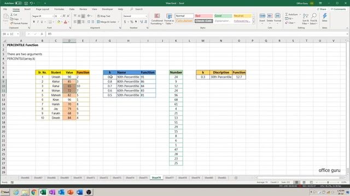
Task: Click the Ideas lightning icon
Action: click(324, 16)
